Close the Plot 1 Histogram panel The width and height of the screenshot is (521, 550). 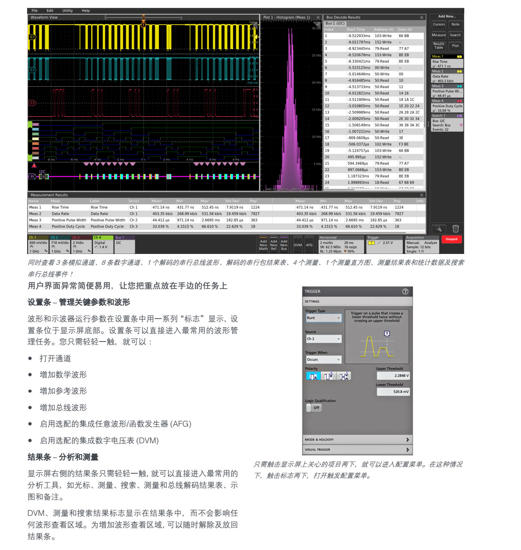point(318,18)
